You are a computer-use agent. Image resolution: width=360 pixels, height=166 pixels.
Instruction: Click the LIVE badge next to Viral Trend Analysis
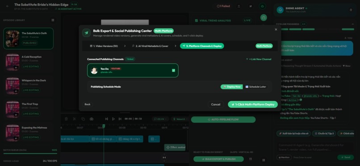pos(247,20)
